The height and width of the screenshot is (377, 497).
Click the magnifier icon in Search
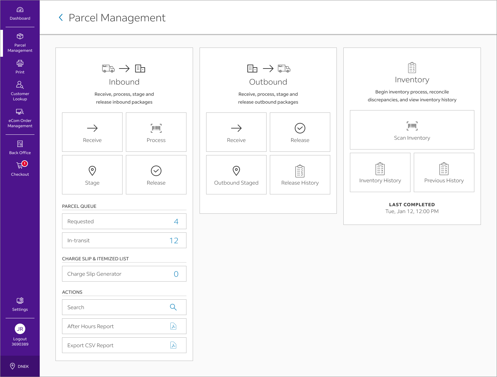tap(173, 307)
